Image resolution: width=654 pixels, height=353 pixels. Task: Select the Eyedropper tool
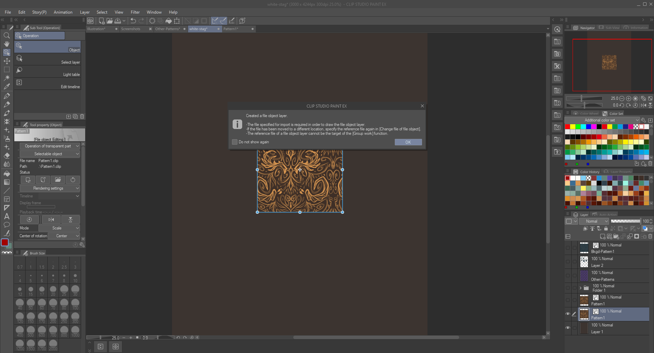6,86
